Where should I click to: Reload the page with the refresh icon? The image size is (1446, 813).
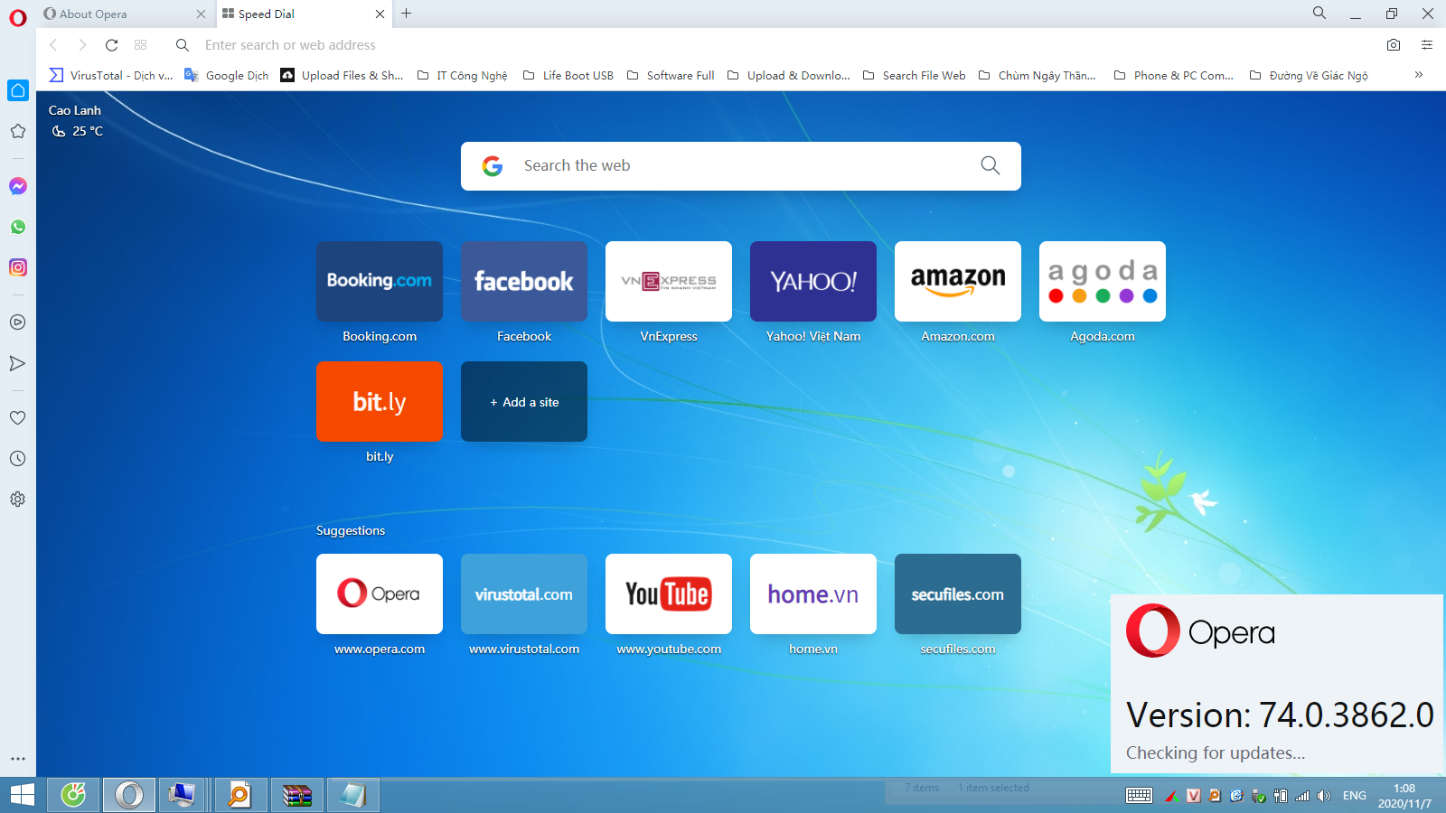point(111,44)
